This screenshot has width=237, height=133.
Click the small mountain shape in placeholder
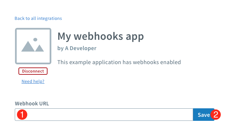coord(39,48)
